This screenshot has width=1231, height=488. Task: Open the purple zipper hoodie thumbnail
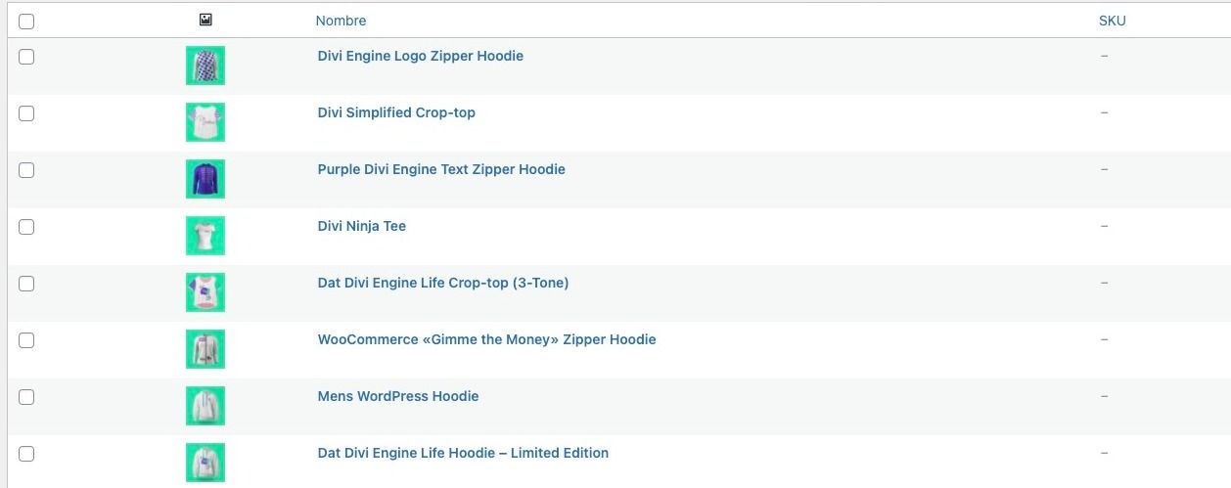click(x=205, y=179)
